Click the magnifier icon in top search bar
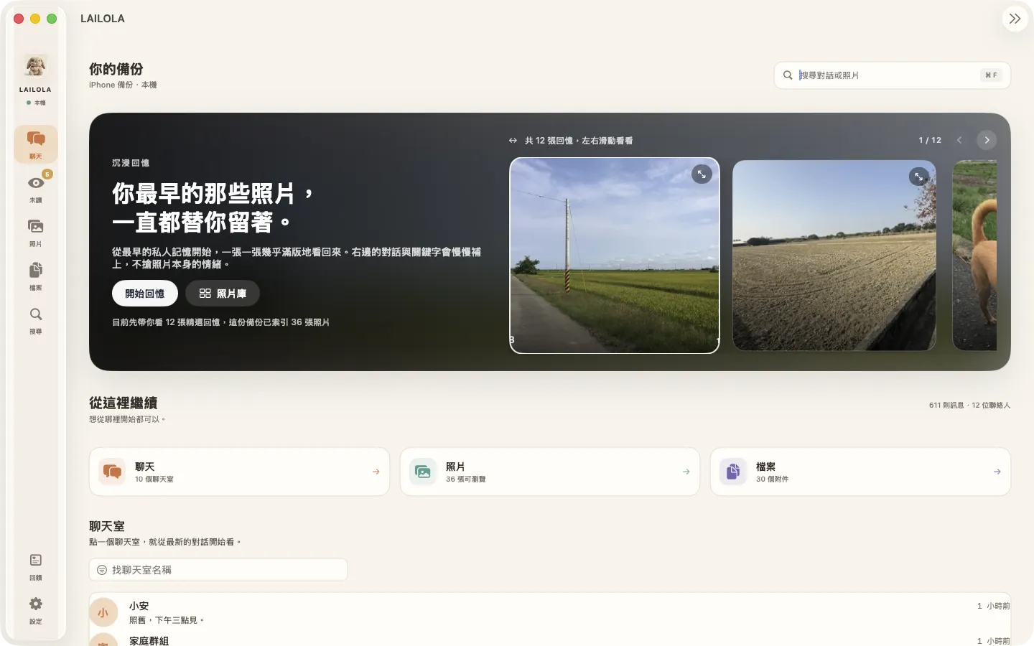Image resolution: width=1034 pixels, height=646 pixels. pyautogui.click(x=788, y=75)
